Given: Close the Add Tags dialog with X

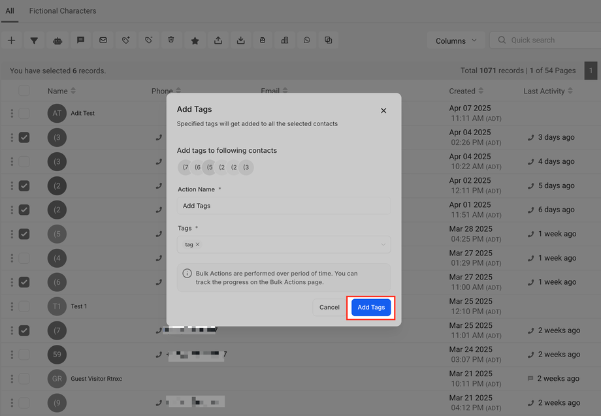Looking at the screenshot, I should tap(383, 111).
